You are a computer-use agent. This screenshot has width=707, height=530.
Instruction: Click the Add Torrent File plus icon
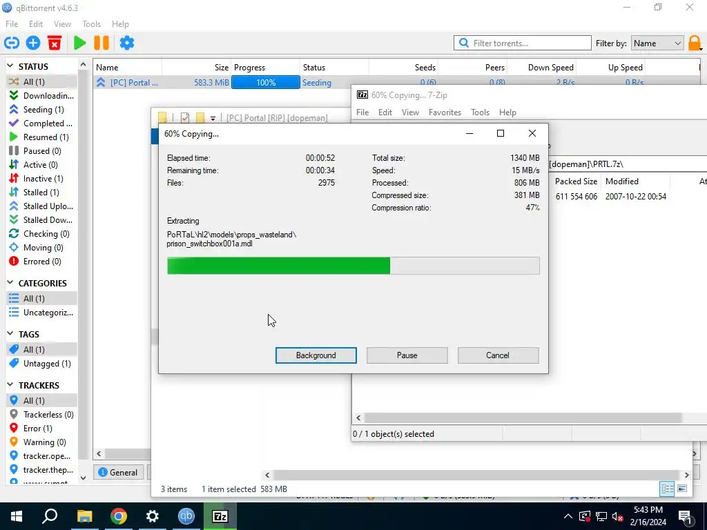33,43
